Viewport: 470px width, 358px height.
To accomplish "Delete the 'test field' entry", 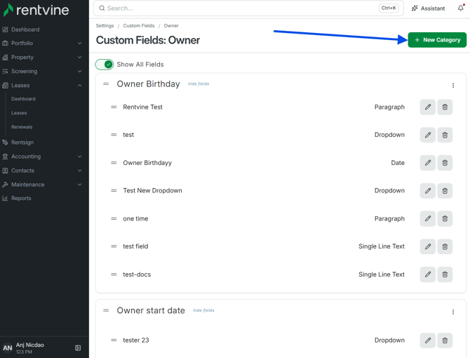I will pyautogui.click(x=445, y=246).
